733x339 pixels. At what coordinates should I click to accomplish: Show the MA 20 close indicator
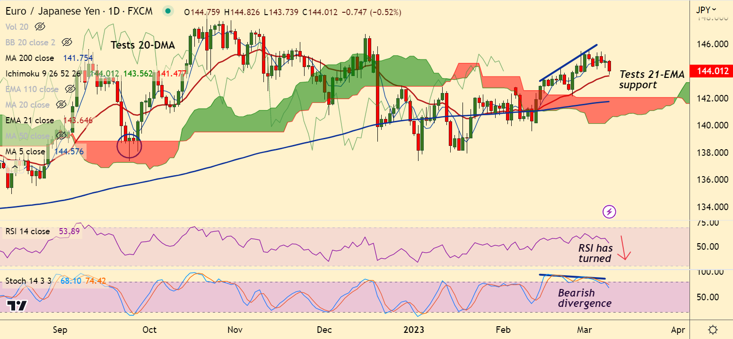coord(61,105)
